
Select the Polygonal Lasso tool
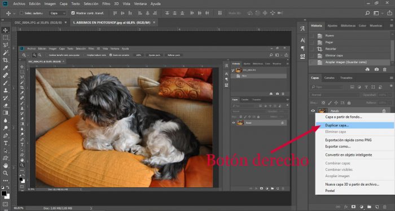5,45
